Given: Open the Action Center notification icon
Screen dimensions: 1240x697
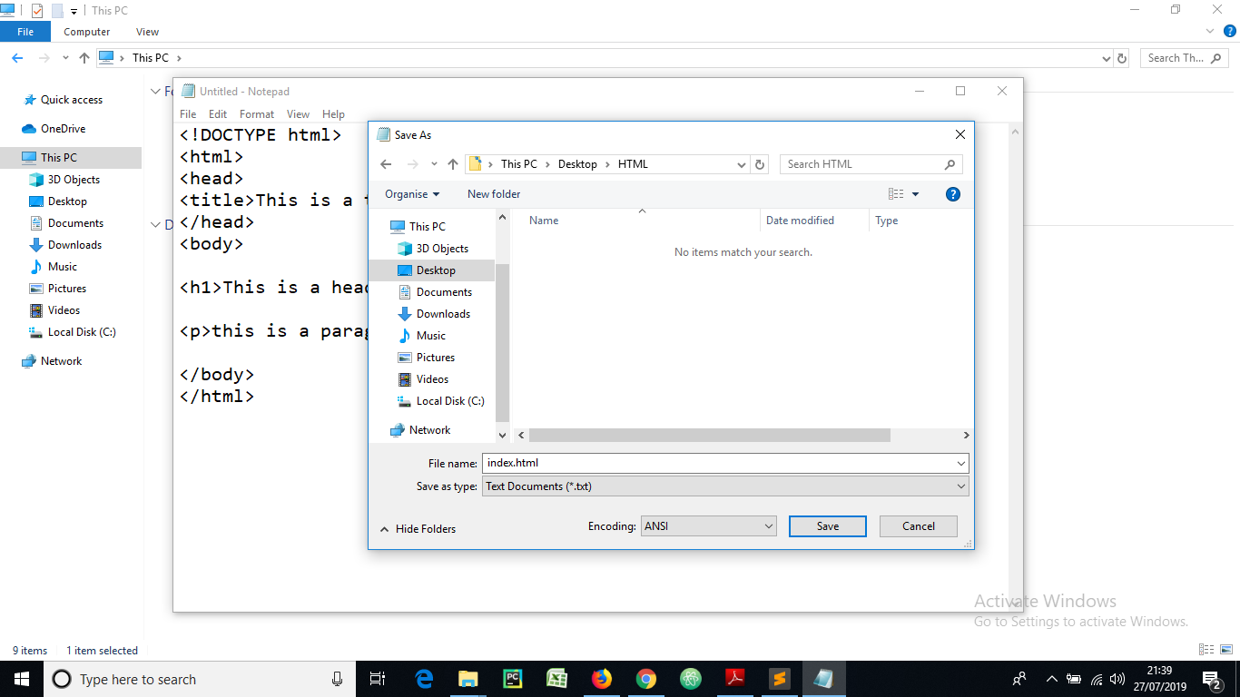Looking at the screenshot, I should pos(1212,679).
